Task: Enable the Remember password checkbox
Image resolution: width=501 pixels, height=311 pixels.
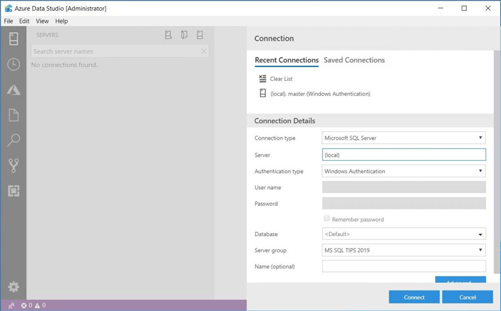Action: point(327,219)
